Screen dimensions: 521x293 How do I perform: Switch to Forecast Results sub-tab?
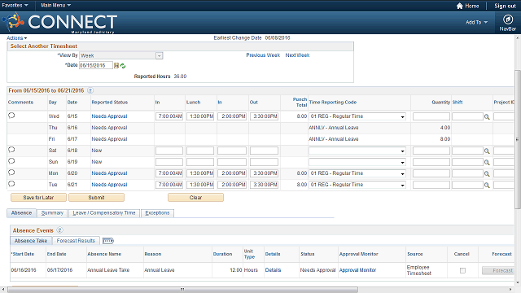pos(76,241)
